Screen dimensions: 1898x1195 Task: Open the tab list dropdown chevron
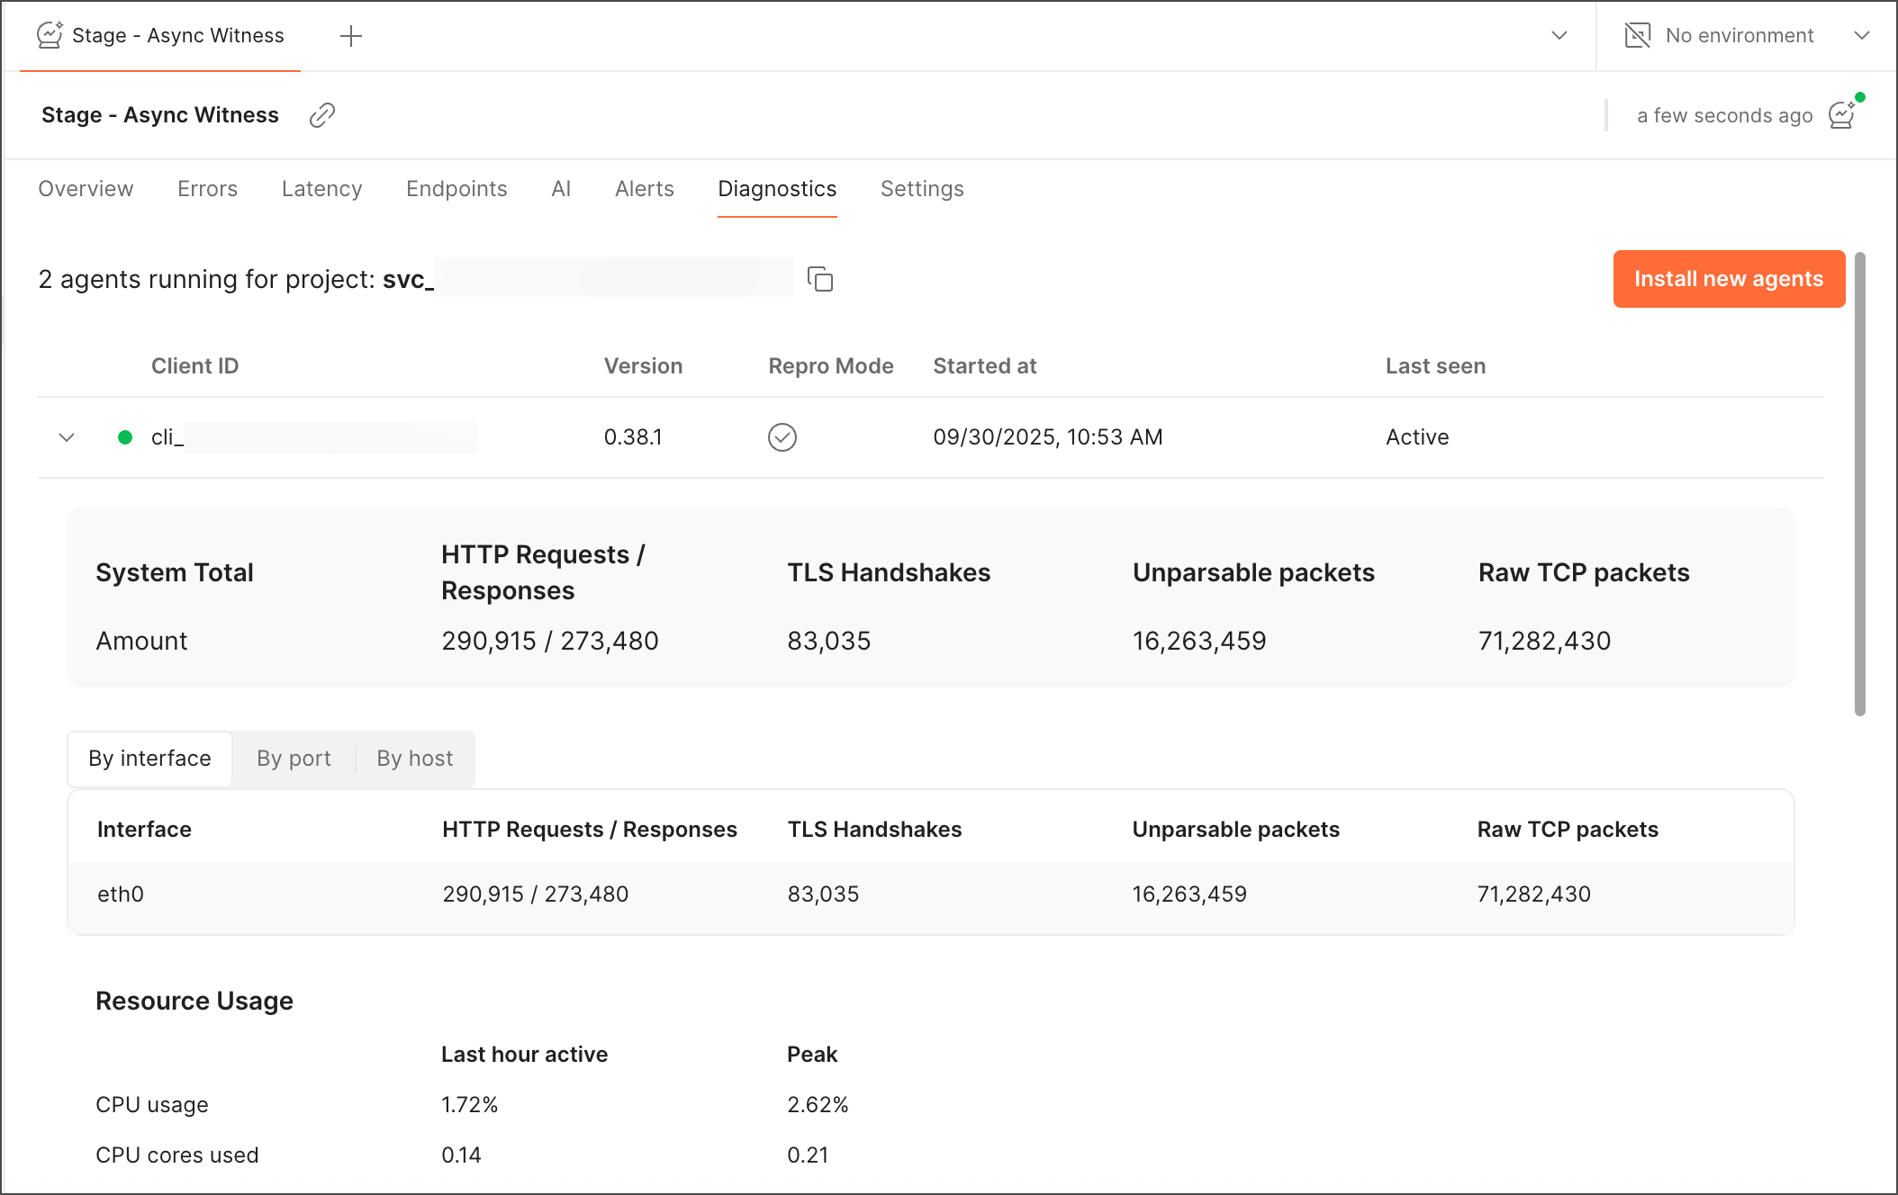(1559, 36)
